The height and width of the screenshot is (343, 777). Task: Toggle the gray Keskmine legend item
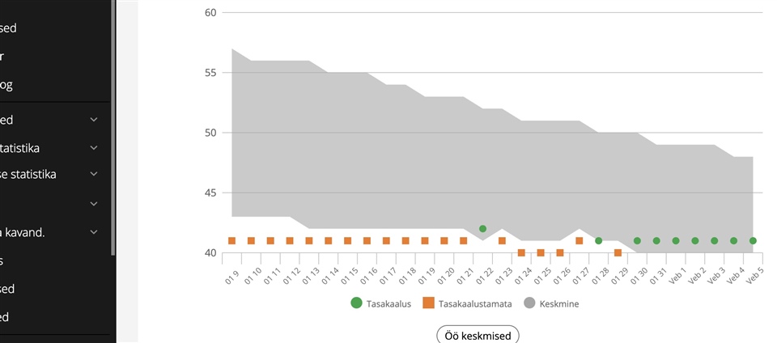click(551, 303)
